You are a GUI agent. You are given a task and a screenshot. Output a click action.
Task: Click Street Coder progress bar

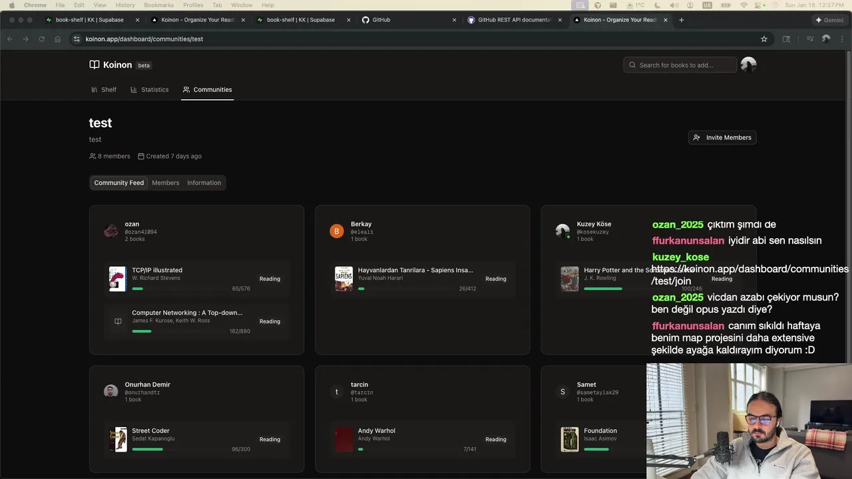tap(178, 449)
